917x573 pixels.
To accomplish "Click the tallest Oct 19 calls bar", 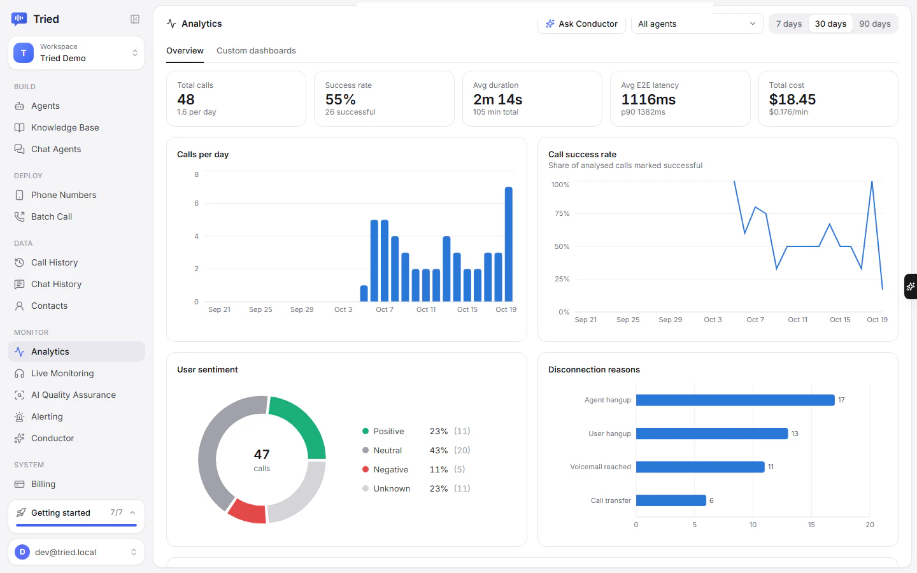I will pyautogui.click(x=509, y=244).
